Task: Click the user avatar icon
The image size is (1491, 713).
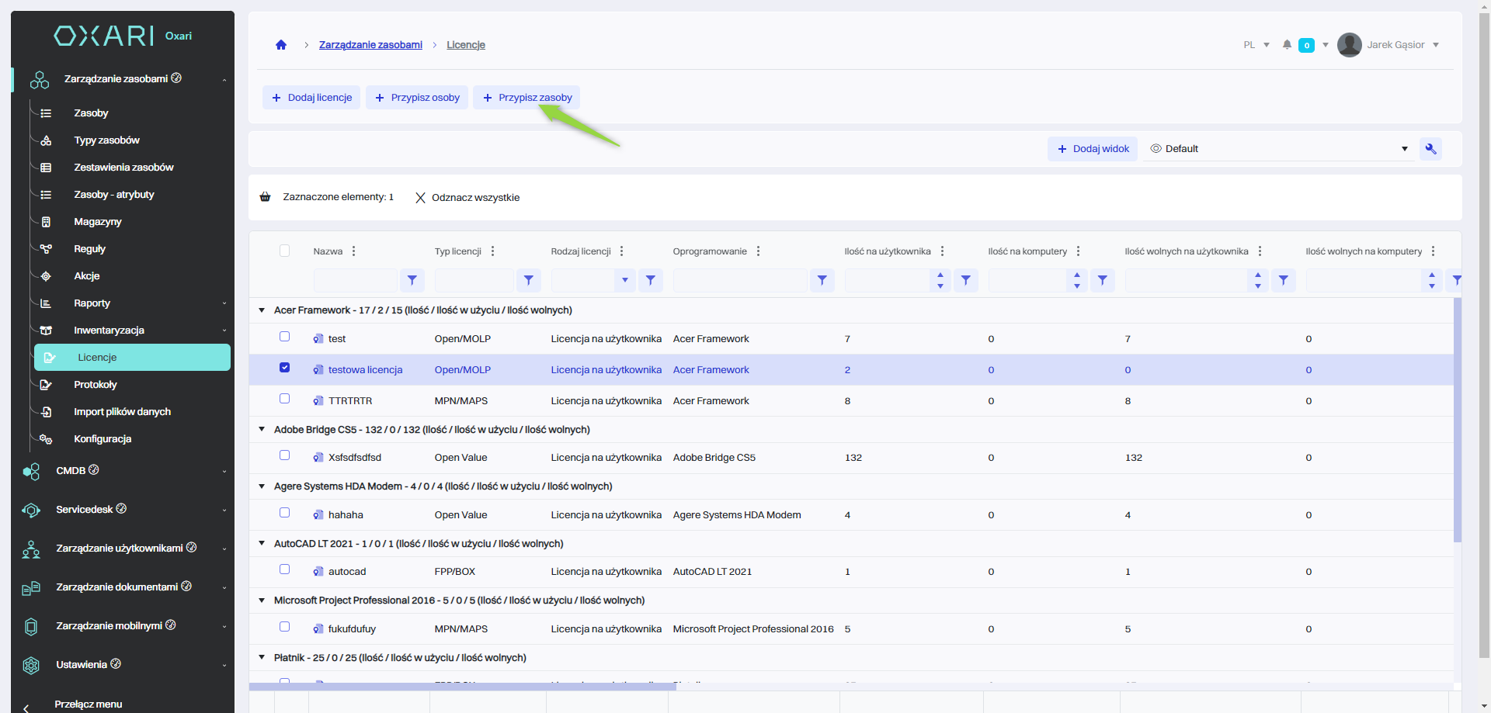Action: 1349,45
